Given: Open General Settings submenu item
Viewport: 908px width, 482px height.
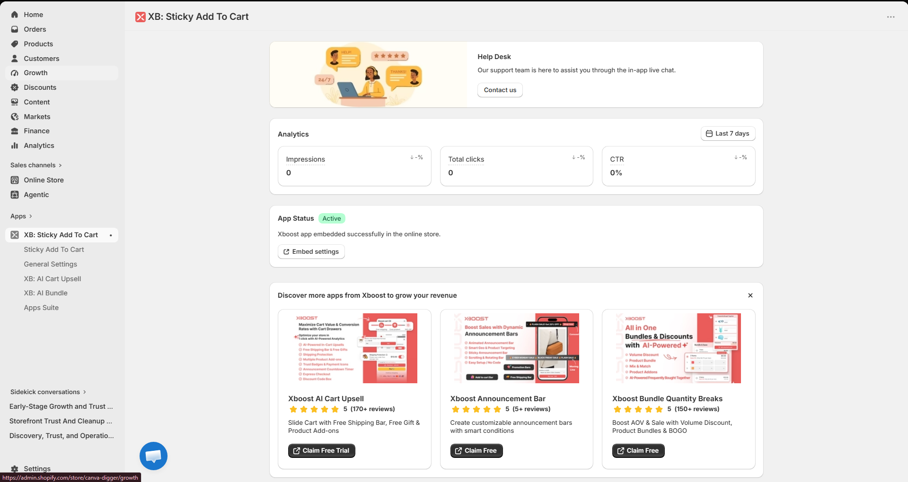Looking at the screenshot, I should click(x=51, y=264).
